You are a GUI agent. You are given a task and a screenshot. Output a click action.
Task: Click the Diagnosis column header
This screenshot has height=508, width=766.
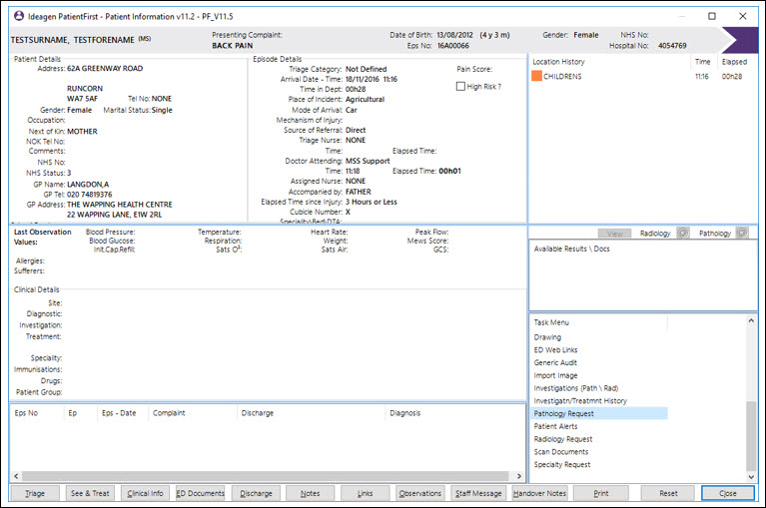click(405, 413)
